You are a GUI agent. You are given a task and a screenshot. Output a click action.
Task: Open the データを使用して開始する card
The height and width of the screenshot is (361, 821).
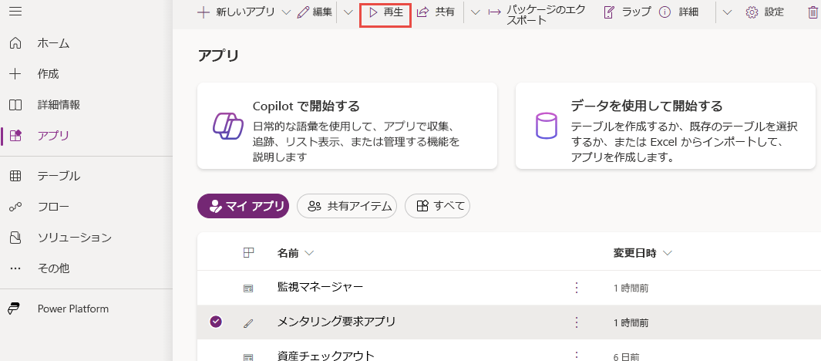pyautogui.click(x=665, y=126)
